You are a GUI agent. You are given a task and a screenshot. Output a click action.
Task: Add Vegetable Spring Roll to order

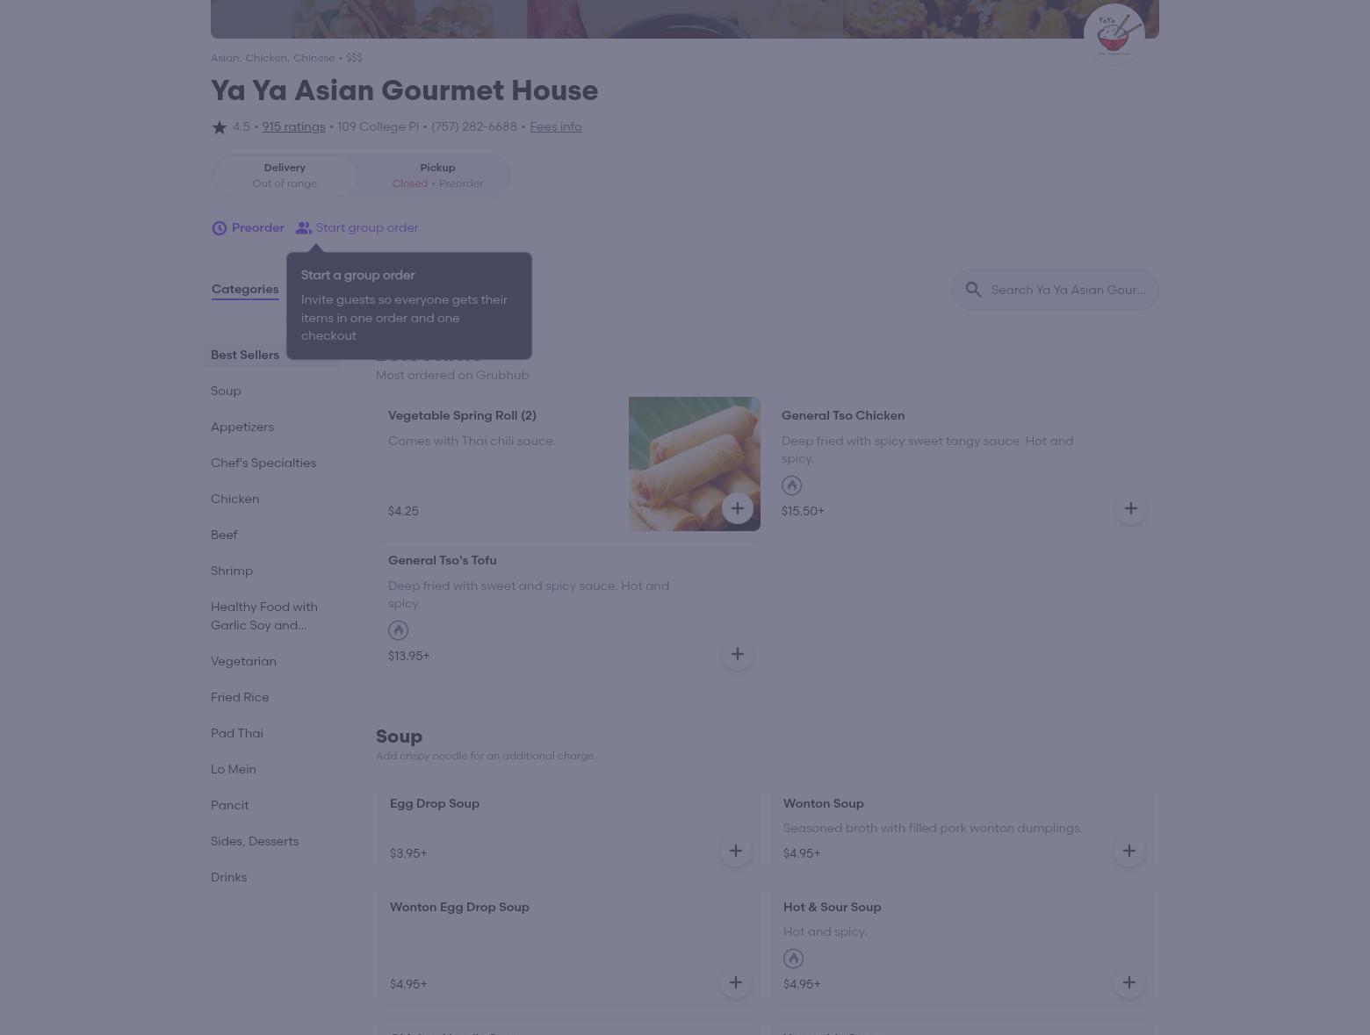(737, 508)
